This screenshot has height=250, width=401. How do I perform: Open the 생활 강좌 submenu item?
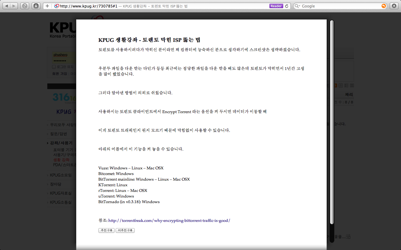point(61,160)
